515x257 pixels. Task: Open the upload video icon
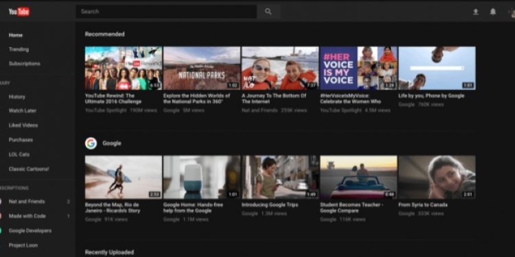click(x=475, y=12)
